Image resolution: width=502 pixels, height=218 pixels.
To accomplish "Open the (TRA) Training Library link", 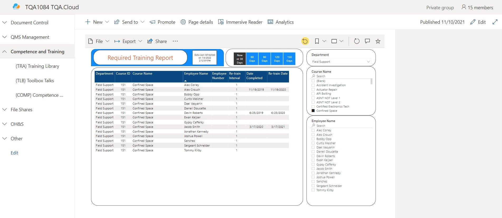I will tap(37, 66).
